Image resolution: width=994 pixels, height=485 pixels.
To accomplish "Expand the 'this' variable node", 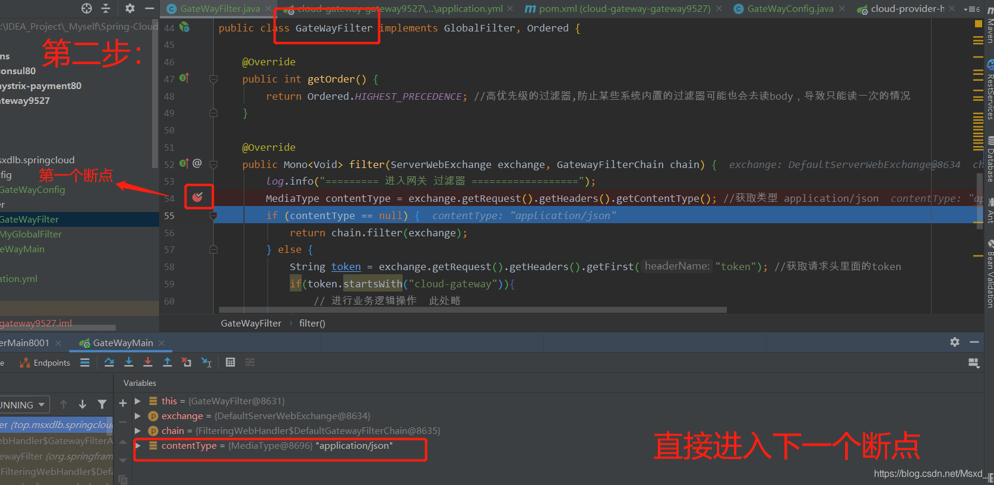I will tap(138, 401).
